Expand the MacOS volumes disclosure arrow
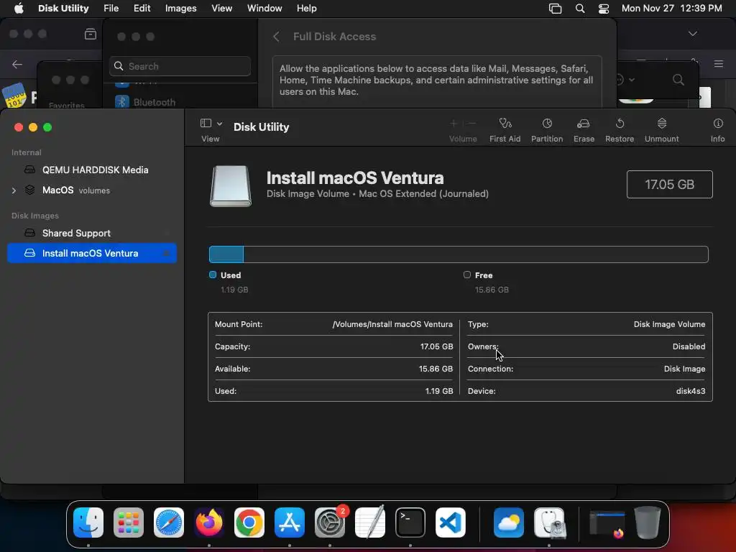The height and width of the screenshot is (552, 736). [14, 190]
